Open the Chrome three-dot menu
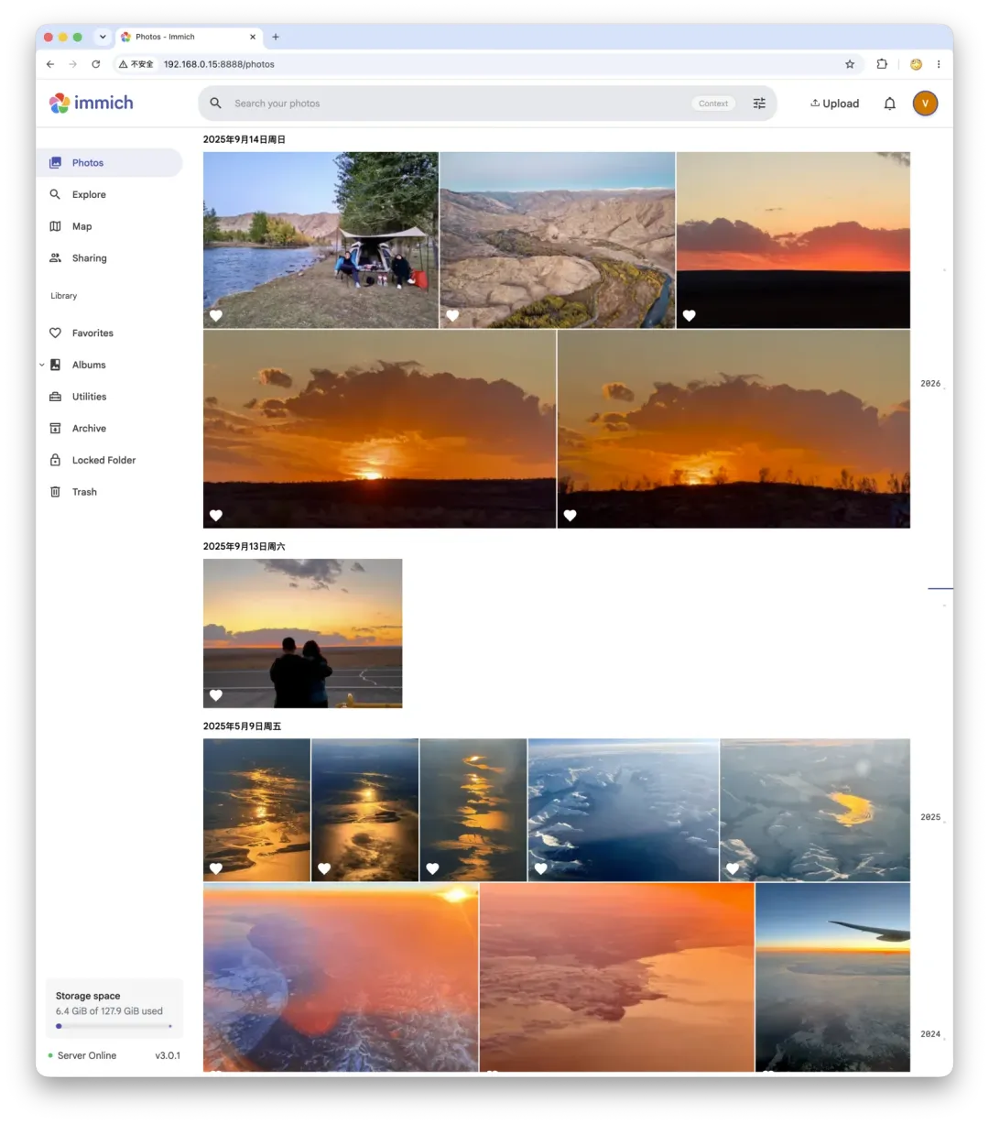The width and height of the screenshot is (989, 1124). click(939, 64)
